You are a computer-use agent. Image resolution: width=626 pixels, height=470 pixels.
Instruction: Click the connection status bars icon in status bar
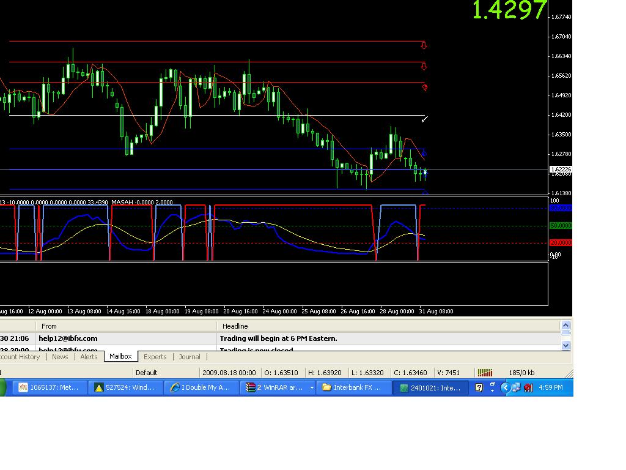coord(485,373)
